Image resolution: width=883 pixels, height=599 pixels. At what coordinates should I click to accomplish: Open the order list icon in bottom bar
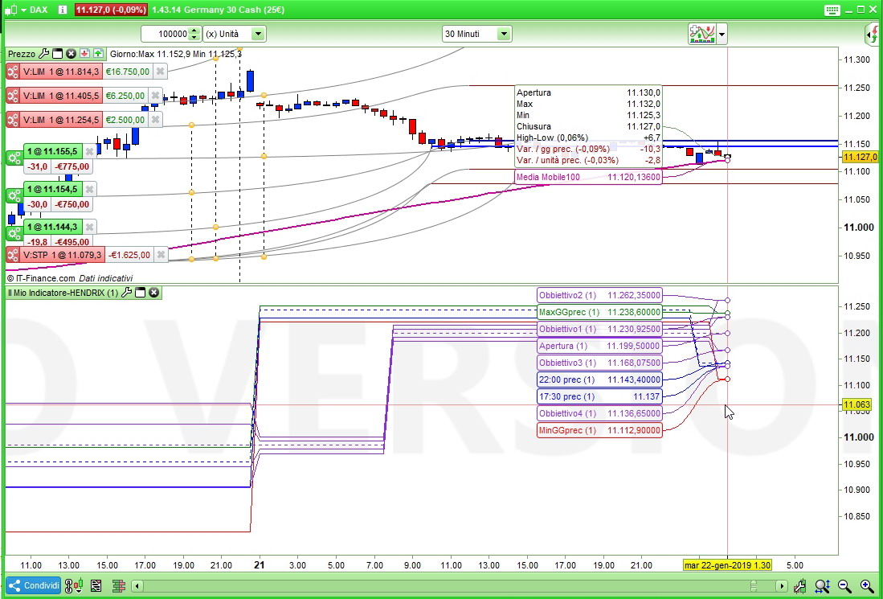(95, 586)
